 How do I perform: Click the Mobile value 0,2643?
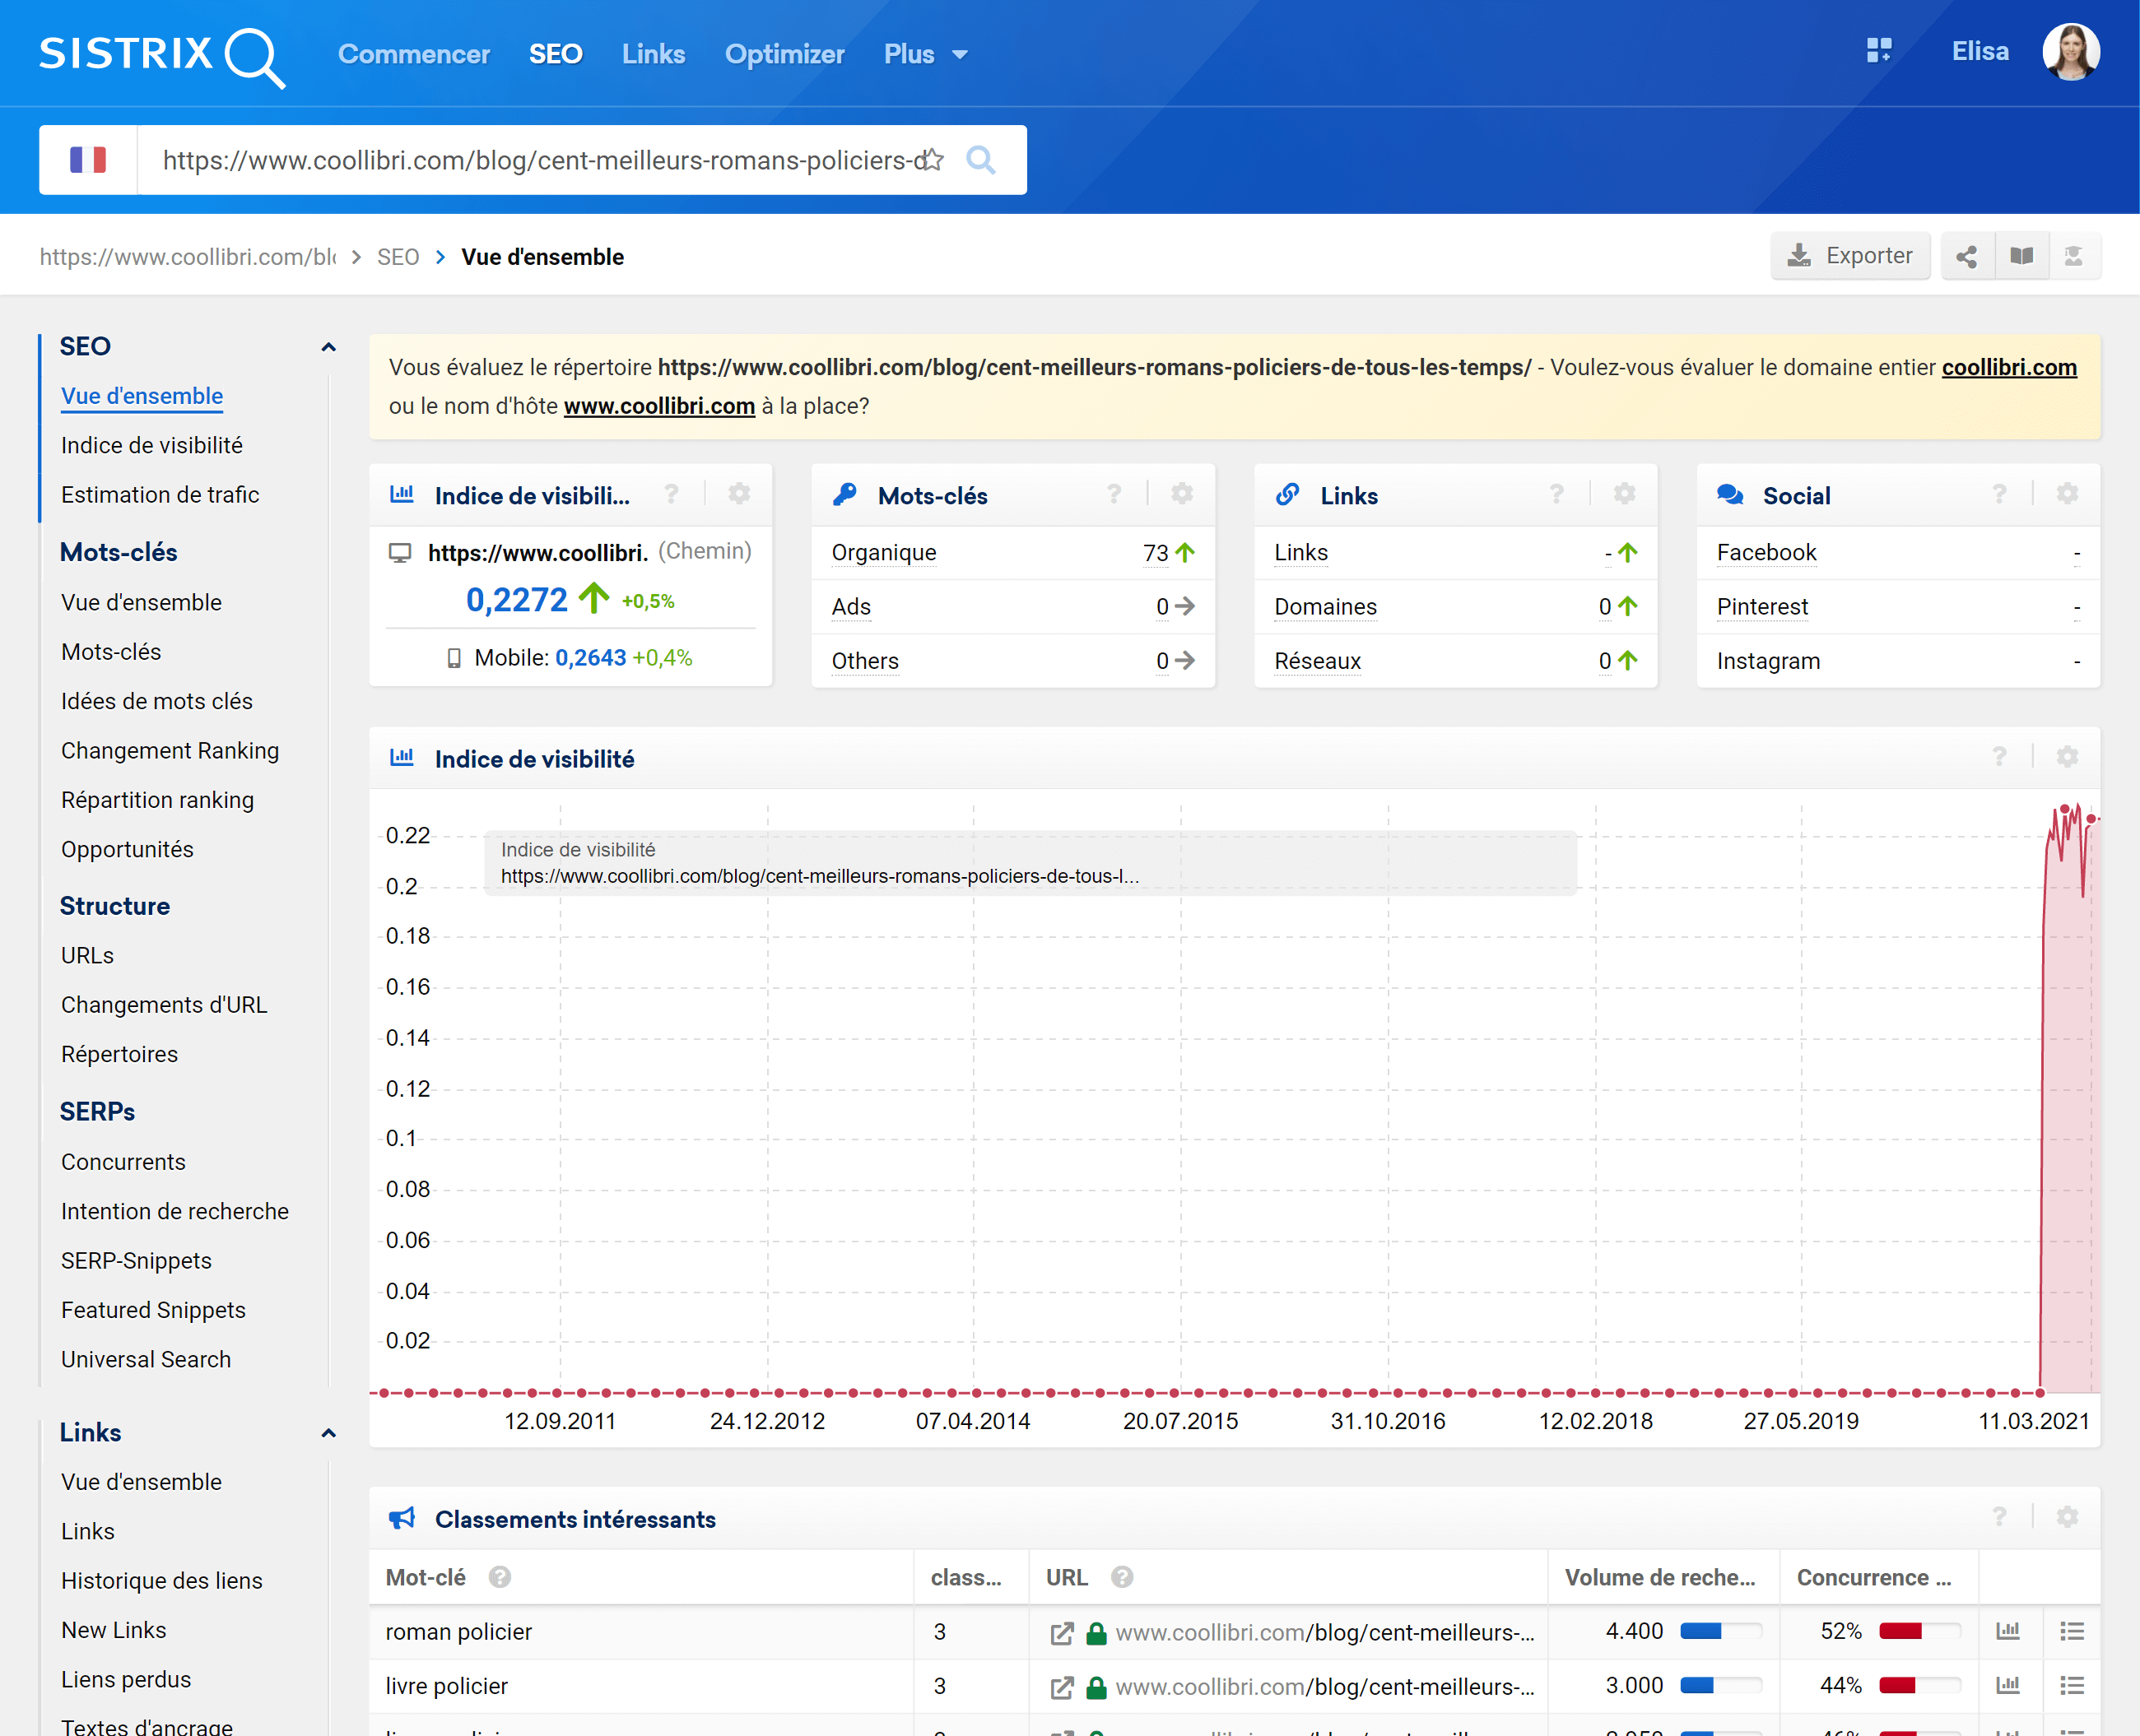590,658
